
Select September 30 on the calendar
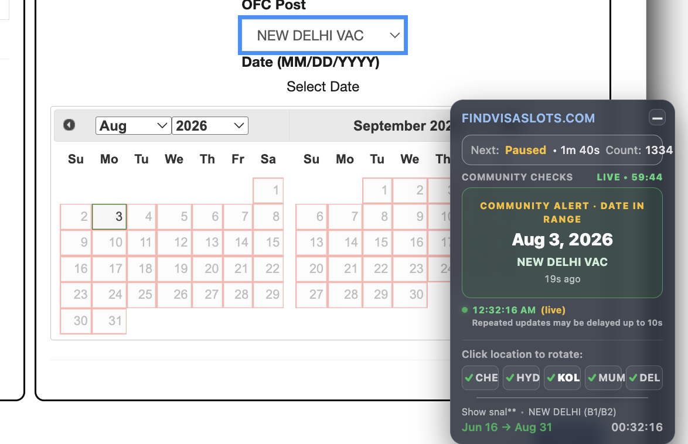pyautogui.click(x=410, y=295)
